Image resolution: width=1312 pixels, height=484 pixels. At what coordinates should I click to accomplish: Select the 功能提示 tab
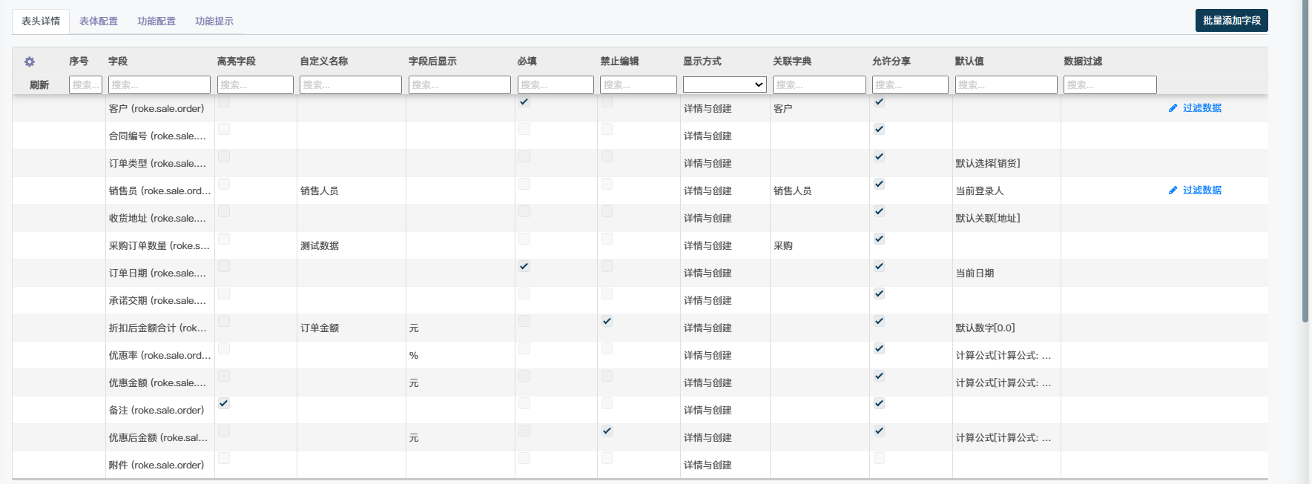pos(214,21)
